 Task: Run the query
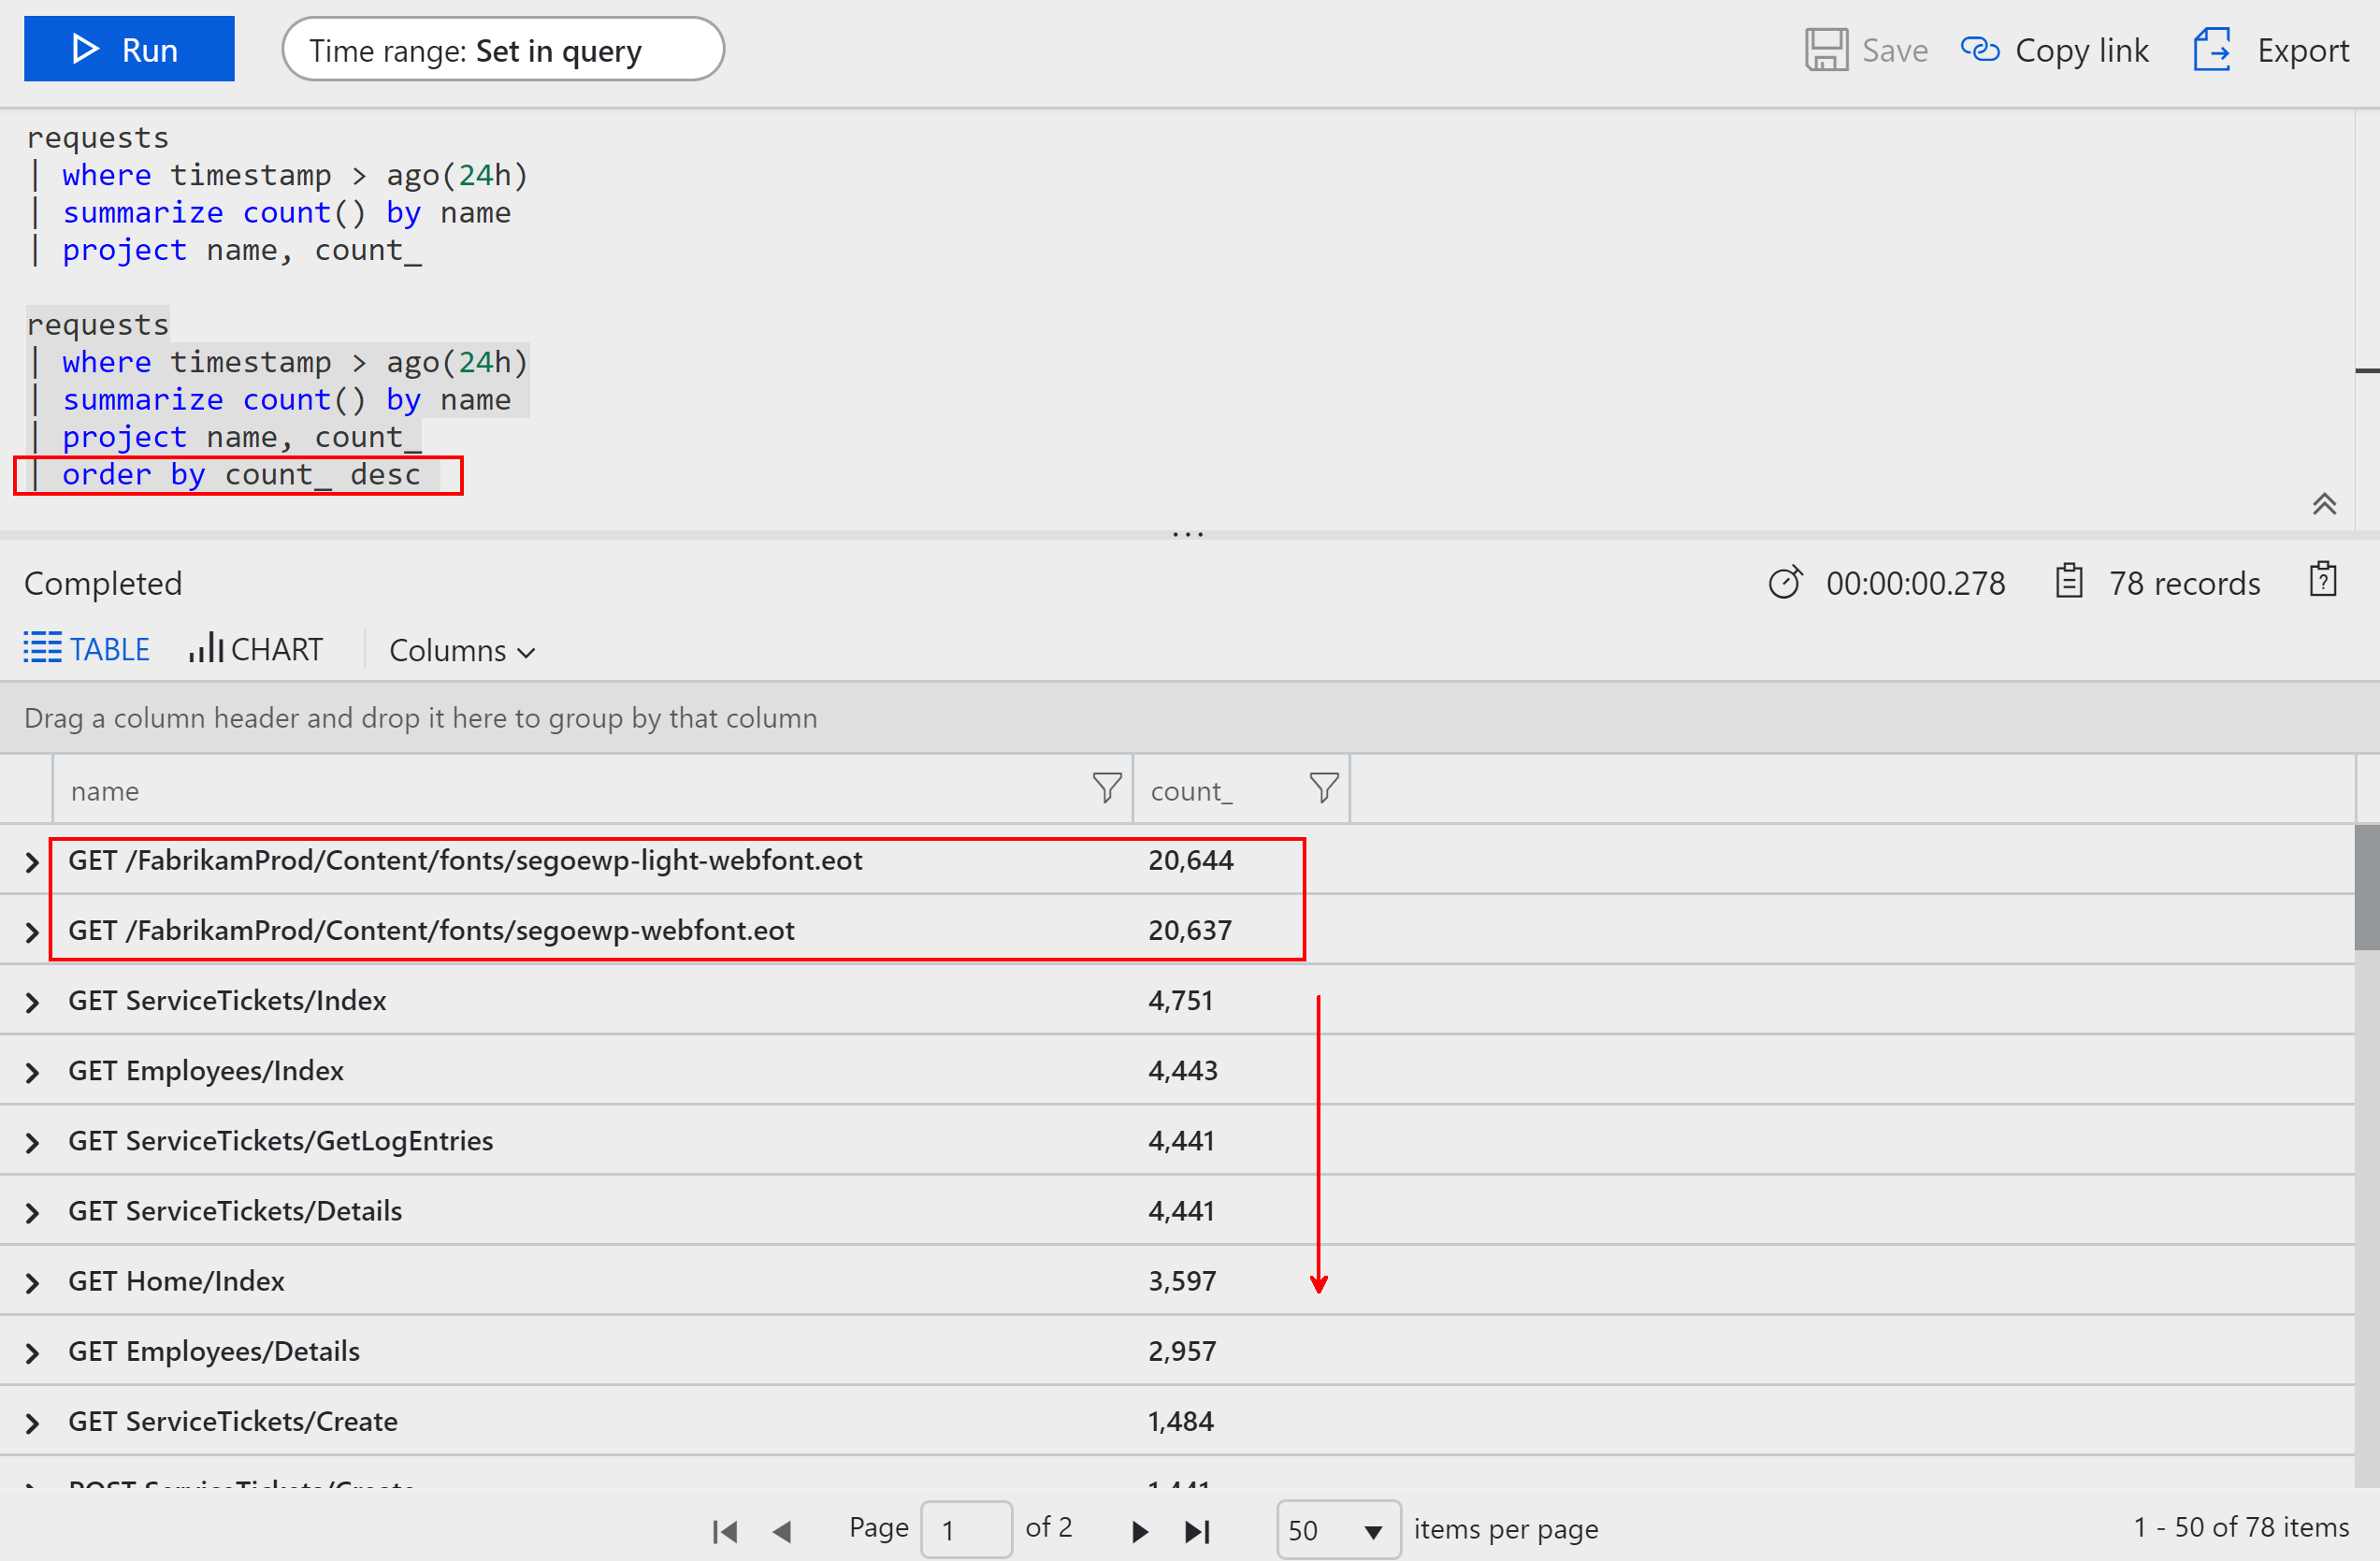point(128,48)
